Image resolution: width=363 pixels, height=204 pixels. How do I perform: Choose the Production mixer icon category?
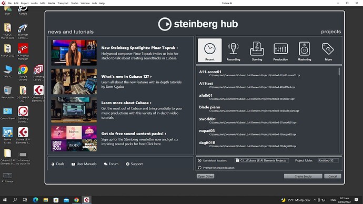coord(280,50)
